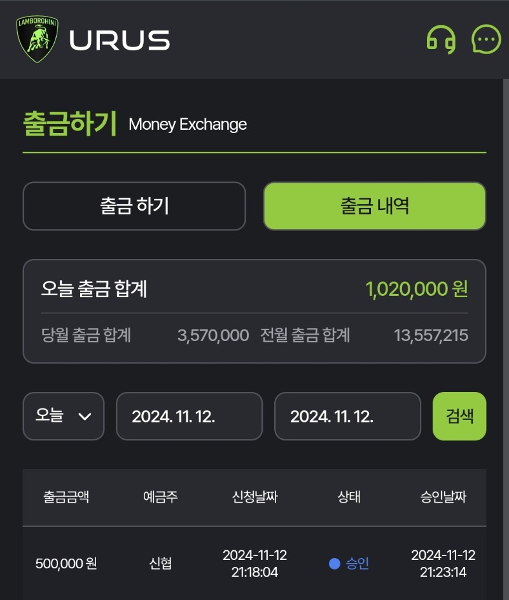Click the Lamborghini shield logo
This screenshot has width=509, height=600.
click(37, 39)
